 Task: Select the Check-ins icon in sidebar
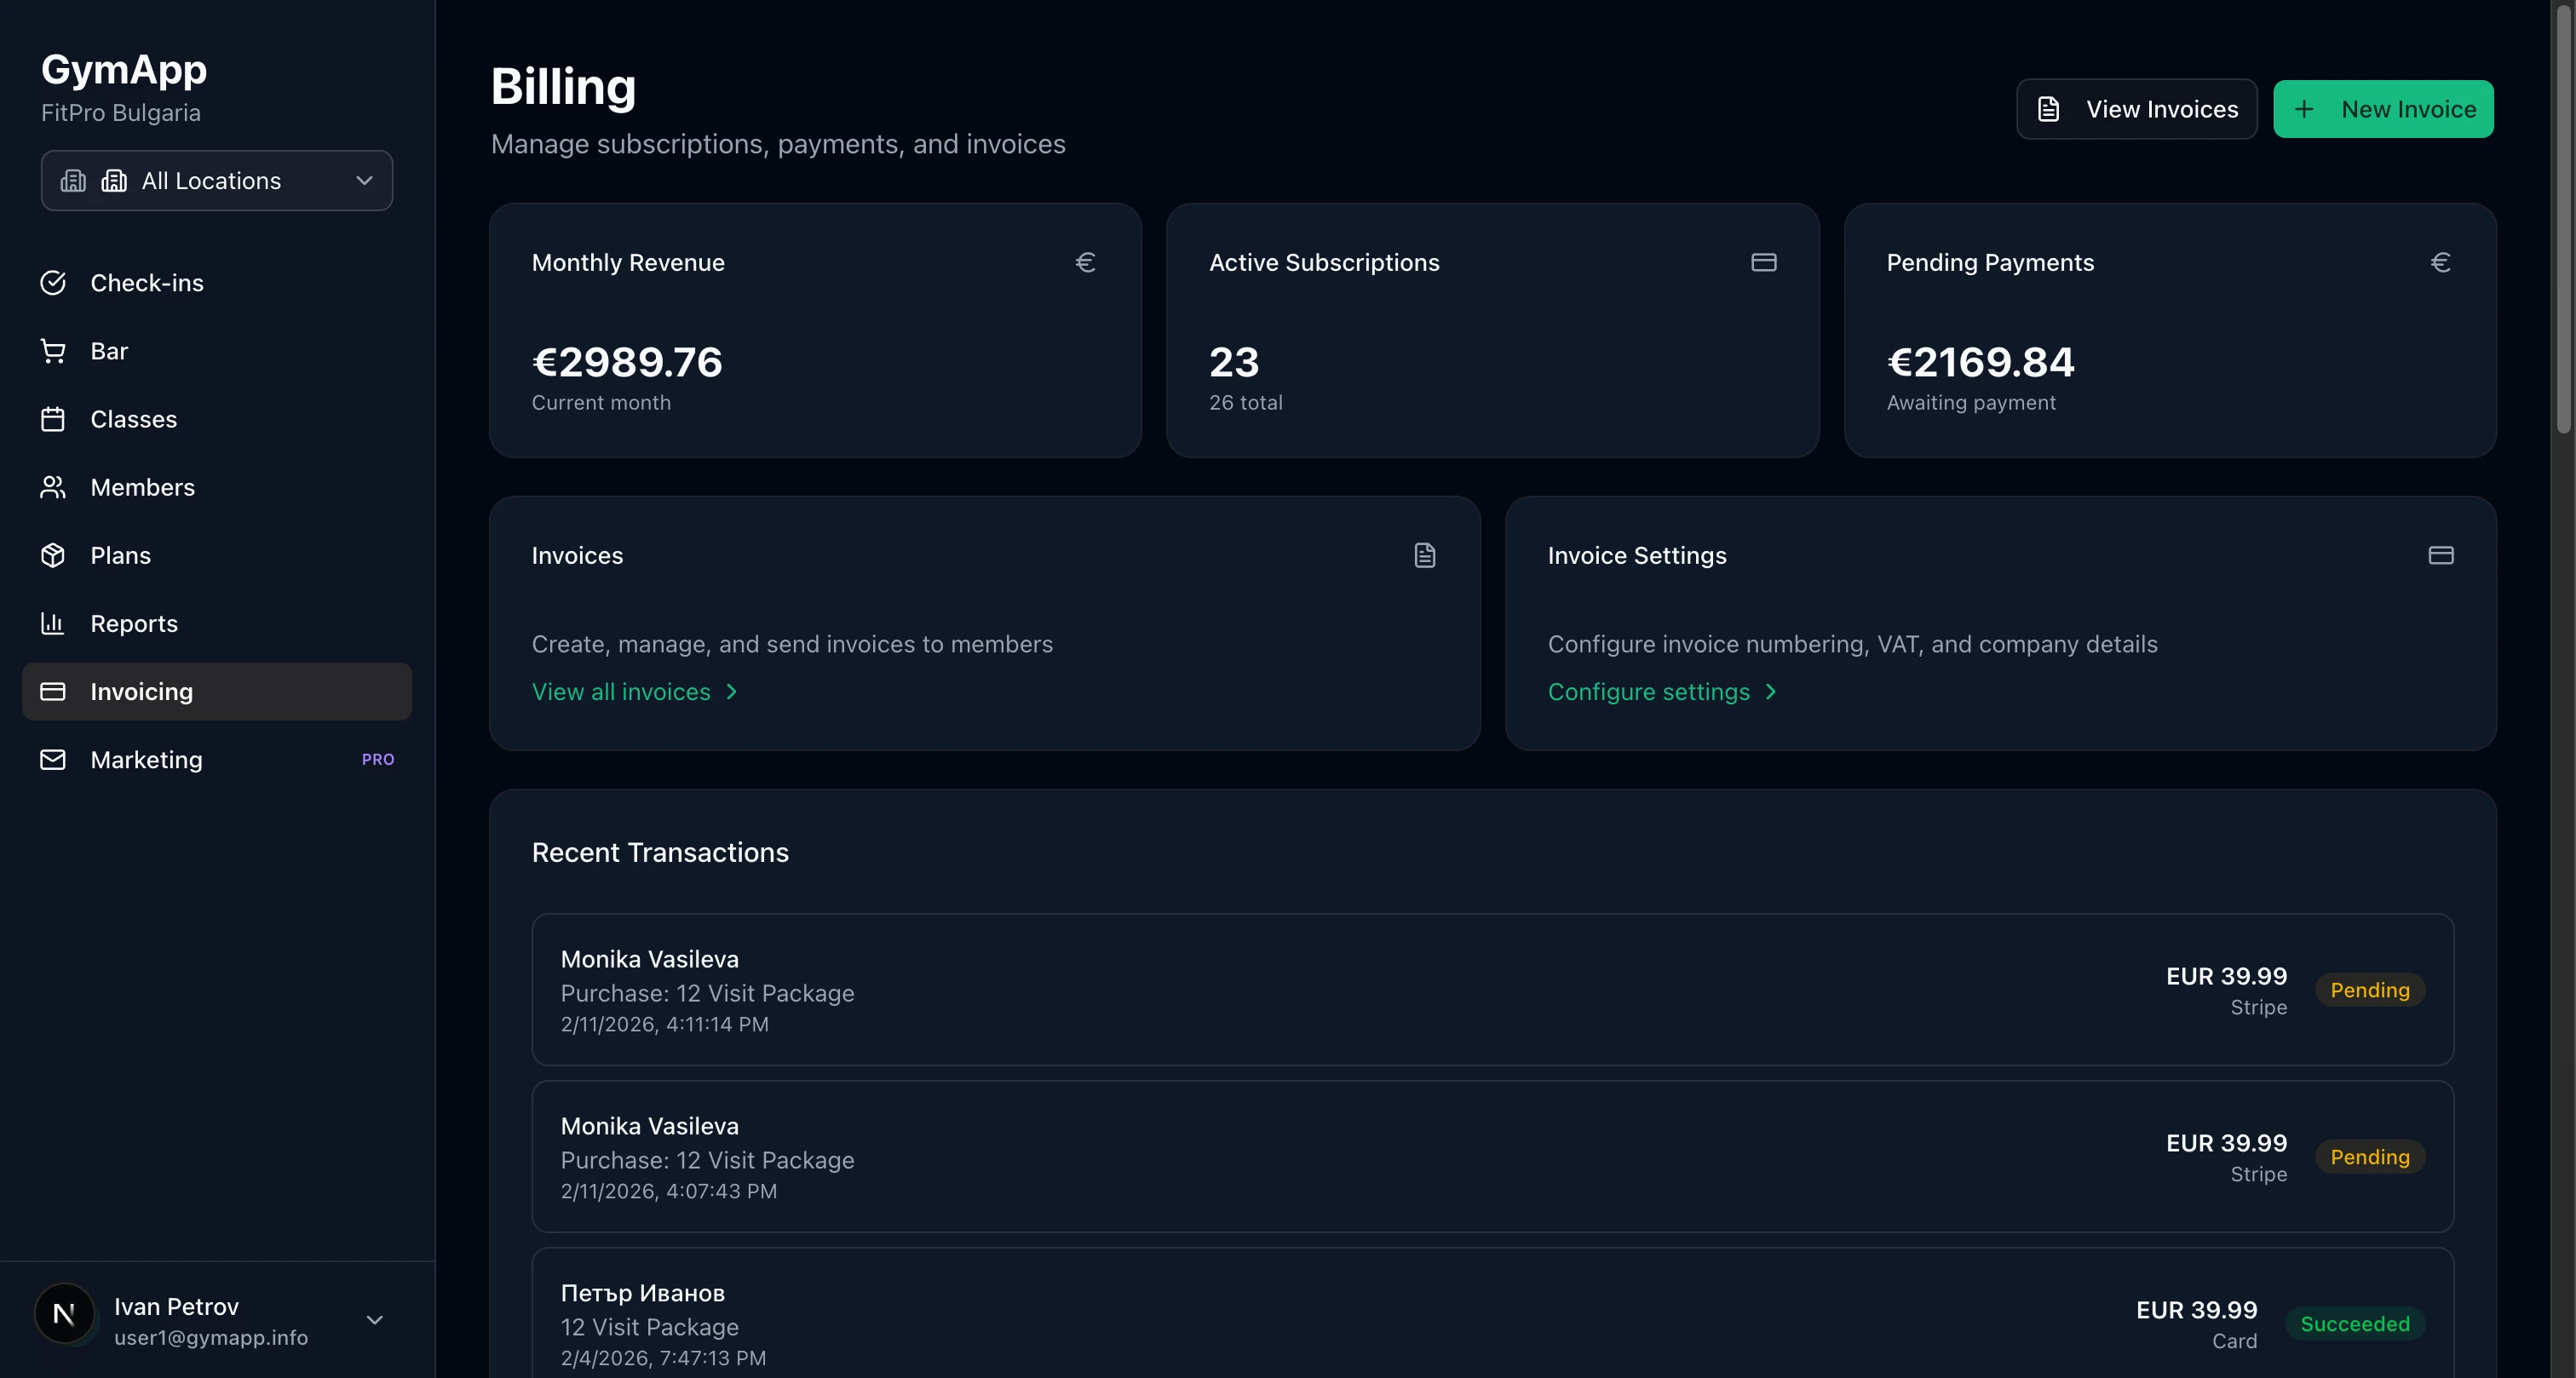[x=54, y=282]
